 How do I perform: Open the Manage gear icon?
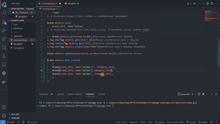(x=4, y=116)
